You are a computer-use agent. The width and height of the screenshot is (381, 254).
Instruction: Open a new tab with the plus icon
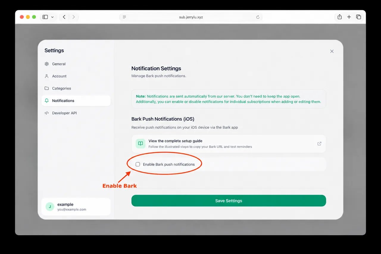(x=349, y=17)
